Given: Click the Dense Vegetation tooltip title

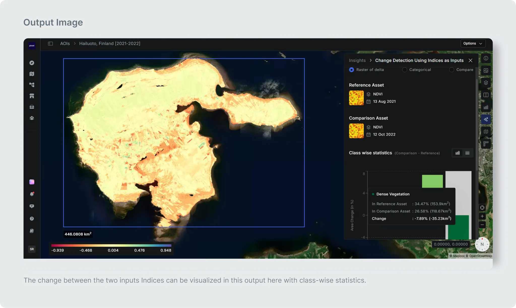Looking at the screenshot, I should (393, 194).
